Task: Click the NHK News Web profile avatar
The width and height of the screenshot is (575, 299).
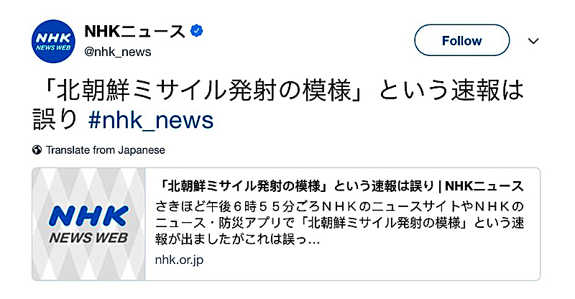Action: [x=54, y=42]
